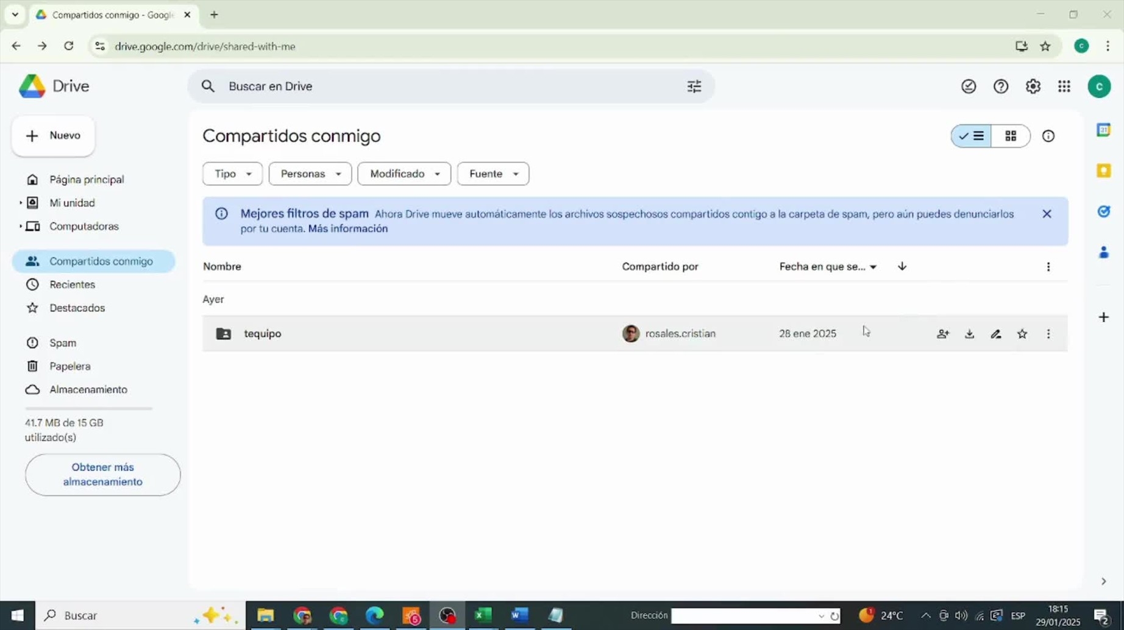
Task: Open Drive settings gear
Action: click(1033, 87)
